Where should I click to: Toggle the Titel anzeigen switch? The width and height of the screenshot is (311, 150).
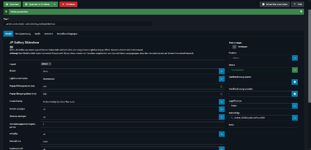coord(232,47)
